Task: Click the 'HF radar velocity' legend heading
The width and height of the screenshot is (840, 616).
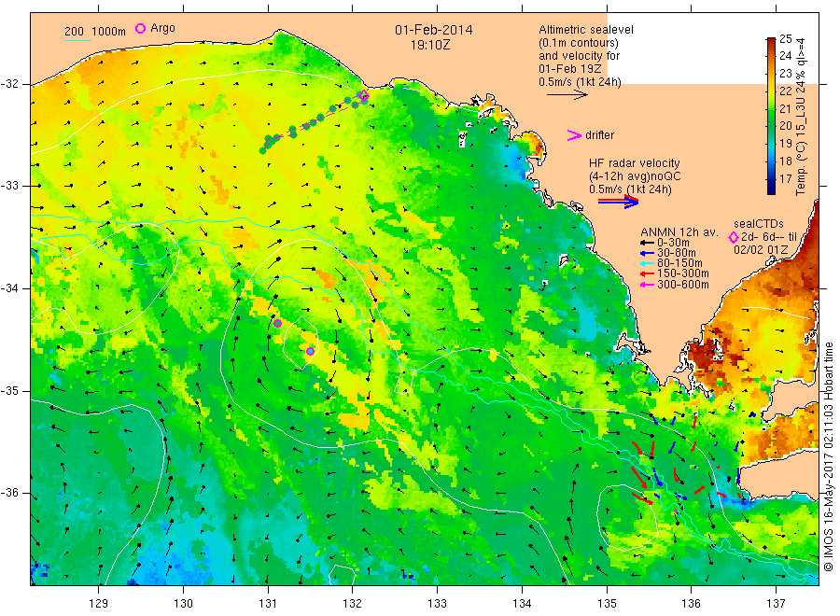Action: click(635, 162)
